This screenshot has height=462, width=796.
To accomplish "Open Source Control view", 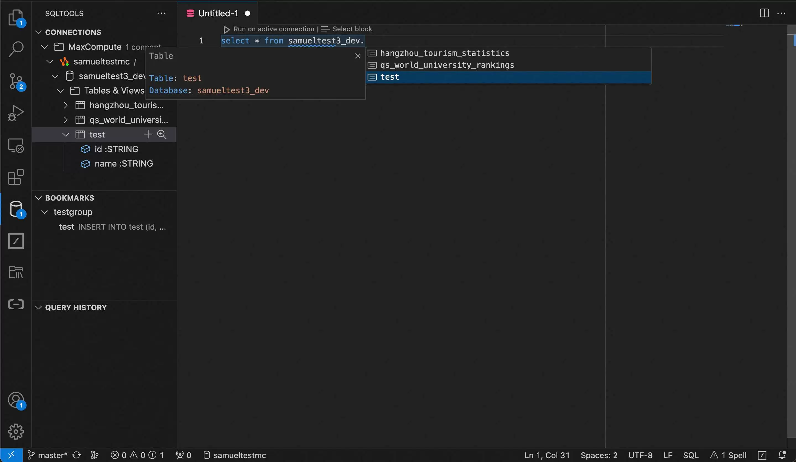I will [15, 81].
